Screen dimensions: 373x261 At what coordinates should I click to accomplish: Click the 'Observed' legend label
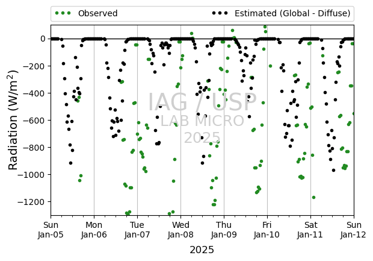(x=98, y=13)
